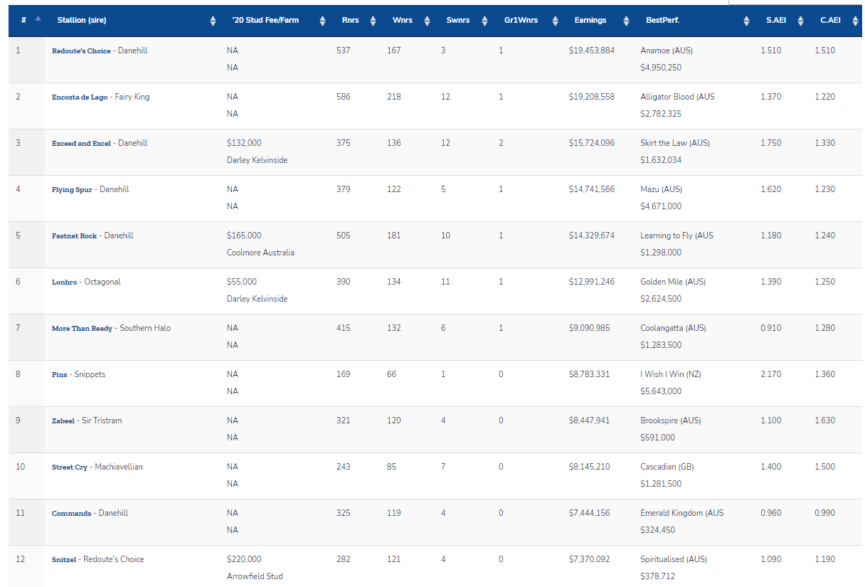This screenshot has height=587, width=865.
Task: Sort Earnings column via its arrow icon
Action: tap(626, 21)
